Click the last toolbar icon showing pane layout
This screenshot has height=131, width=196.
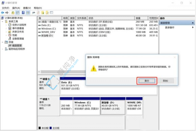[51, 12]
